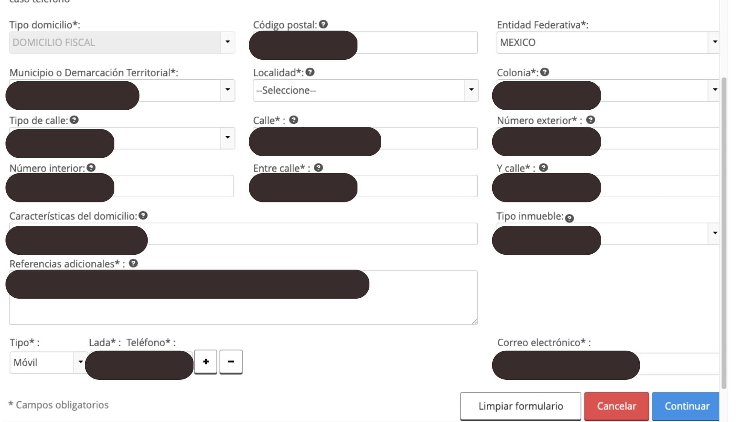Click Limpiar formulario button
750x422 pixels.
(520, 406)
